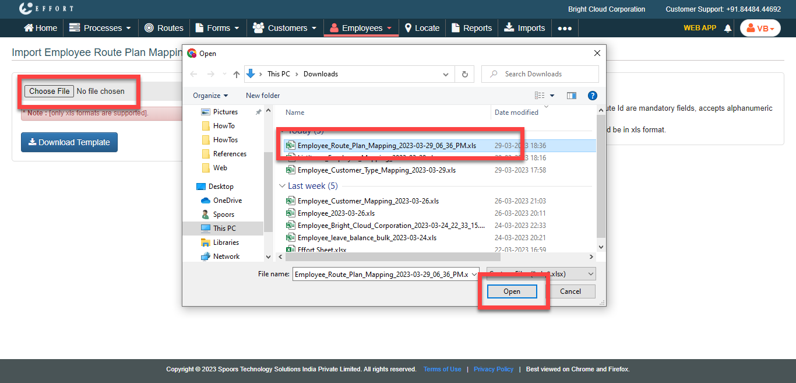796x383 pixels.
Task: Click the Download Template button
Action: (x=69, y=142)
